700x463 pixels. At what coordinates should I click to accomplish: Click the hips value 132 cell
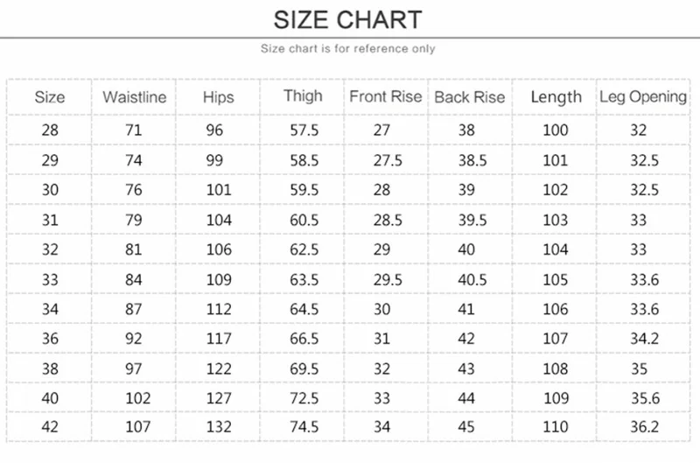[218, 427]
